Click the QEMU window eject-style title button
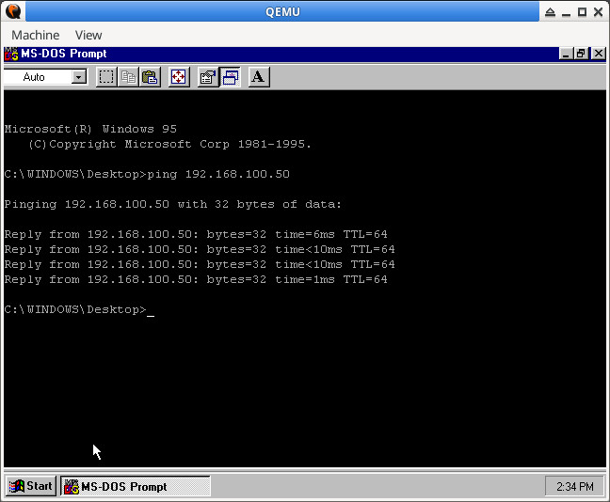This screenshot has width=610, height=502. [x=550, y=12]
